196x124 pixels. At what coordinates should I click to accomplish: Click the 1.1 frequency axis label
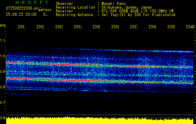click(2, 40)
